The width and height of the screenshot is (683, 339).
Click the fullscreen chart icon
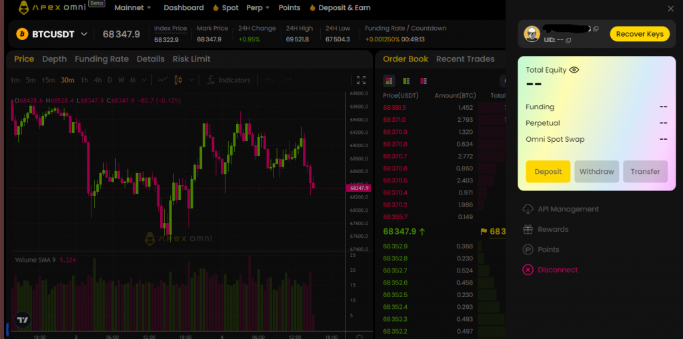pos(361,80)
